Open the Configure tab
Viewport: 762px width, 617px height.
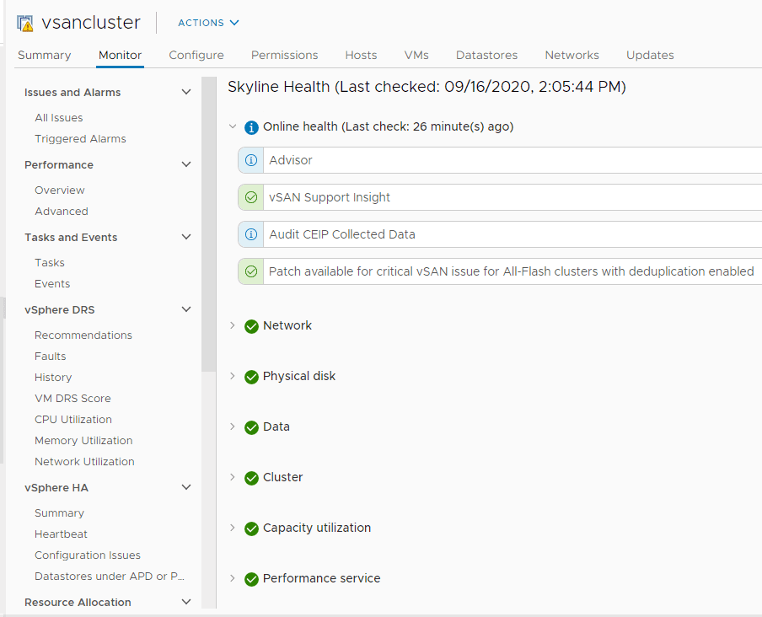(x=196, y=55)
